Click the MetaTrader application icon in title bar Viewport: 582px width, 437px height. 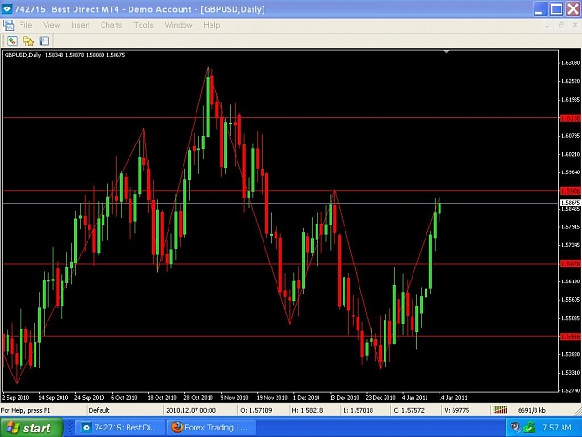tap(7, 9)
